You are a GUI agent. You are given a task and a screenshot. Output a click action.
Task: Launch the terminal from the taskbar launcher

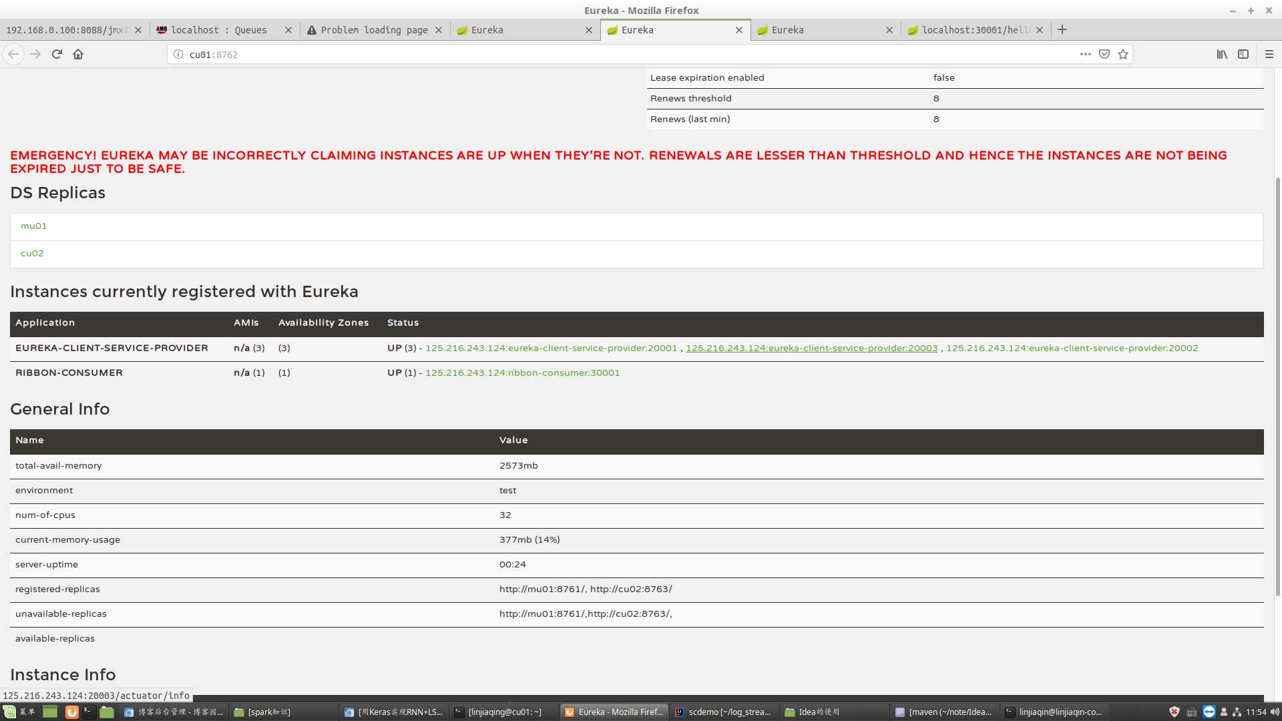coord(89,712)
